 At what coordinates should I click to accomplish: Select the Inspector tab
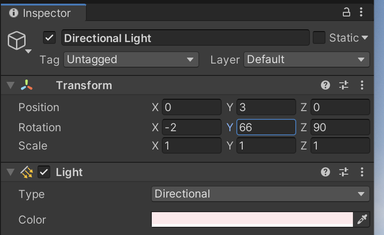coord(42,13)
